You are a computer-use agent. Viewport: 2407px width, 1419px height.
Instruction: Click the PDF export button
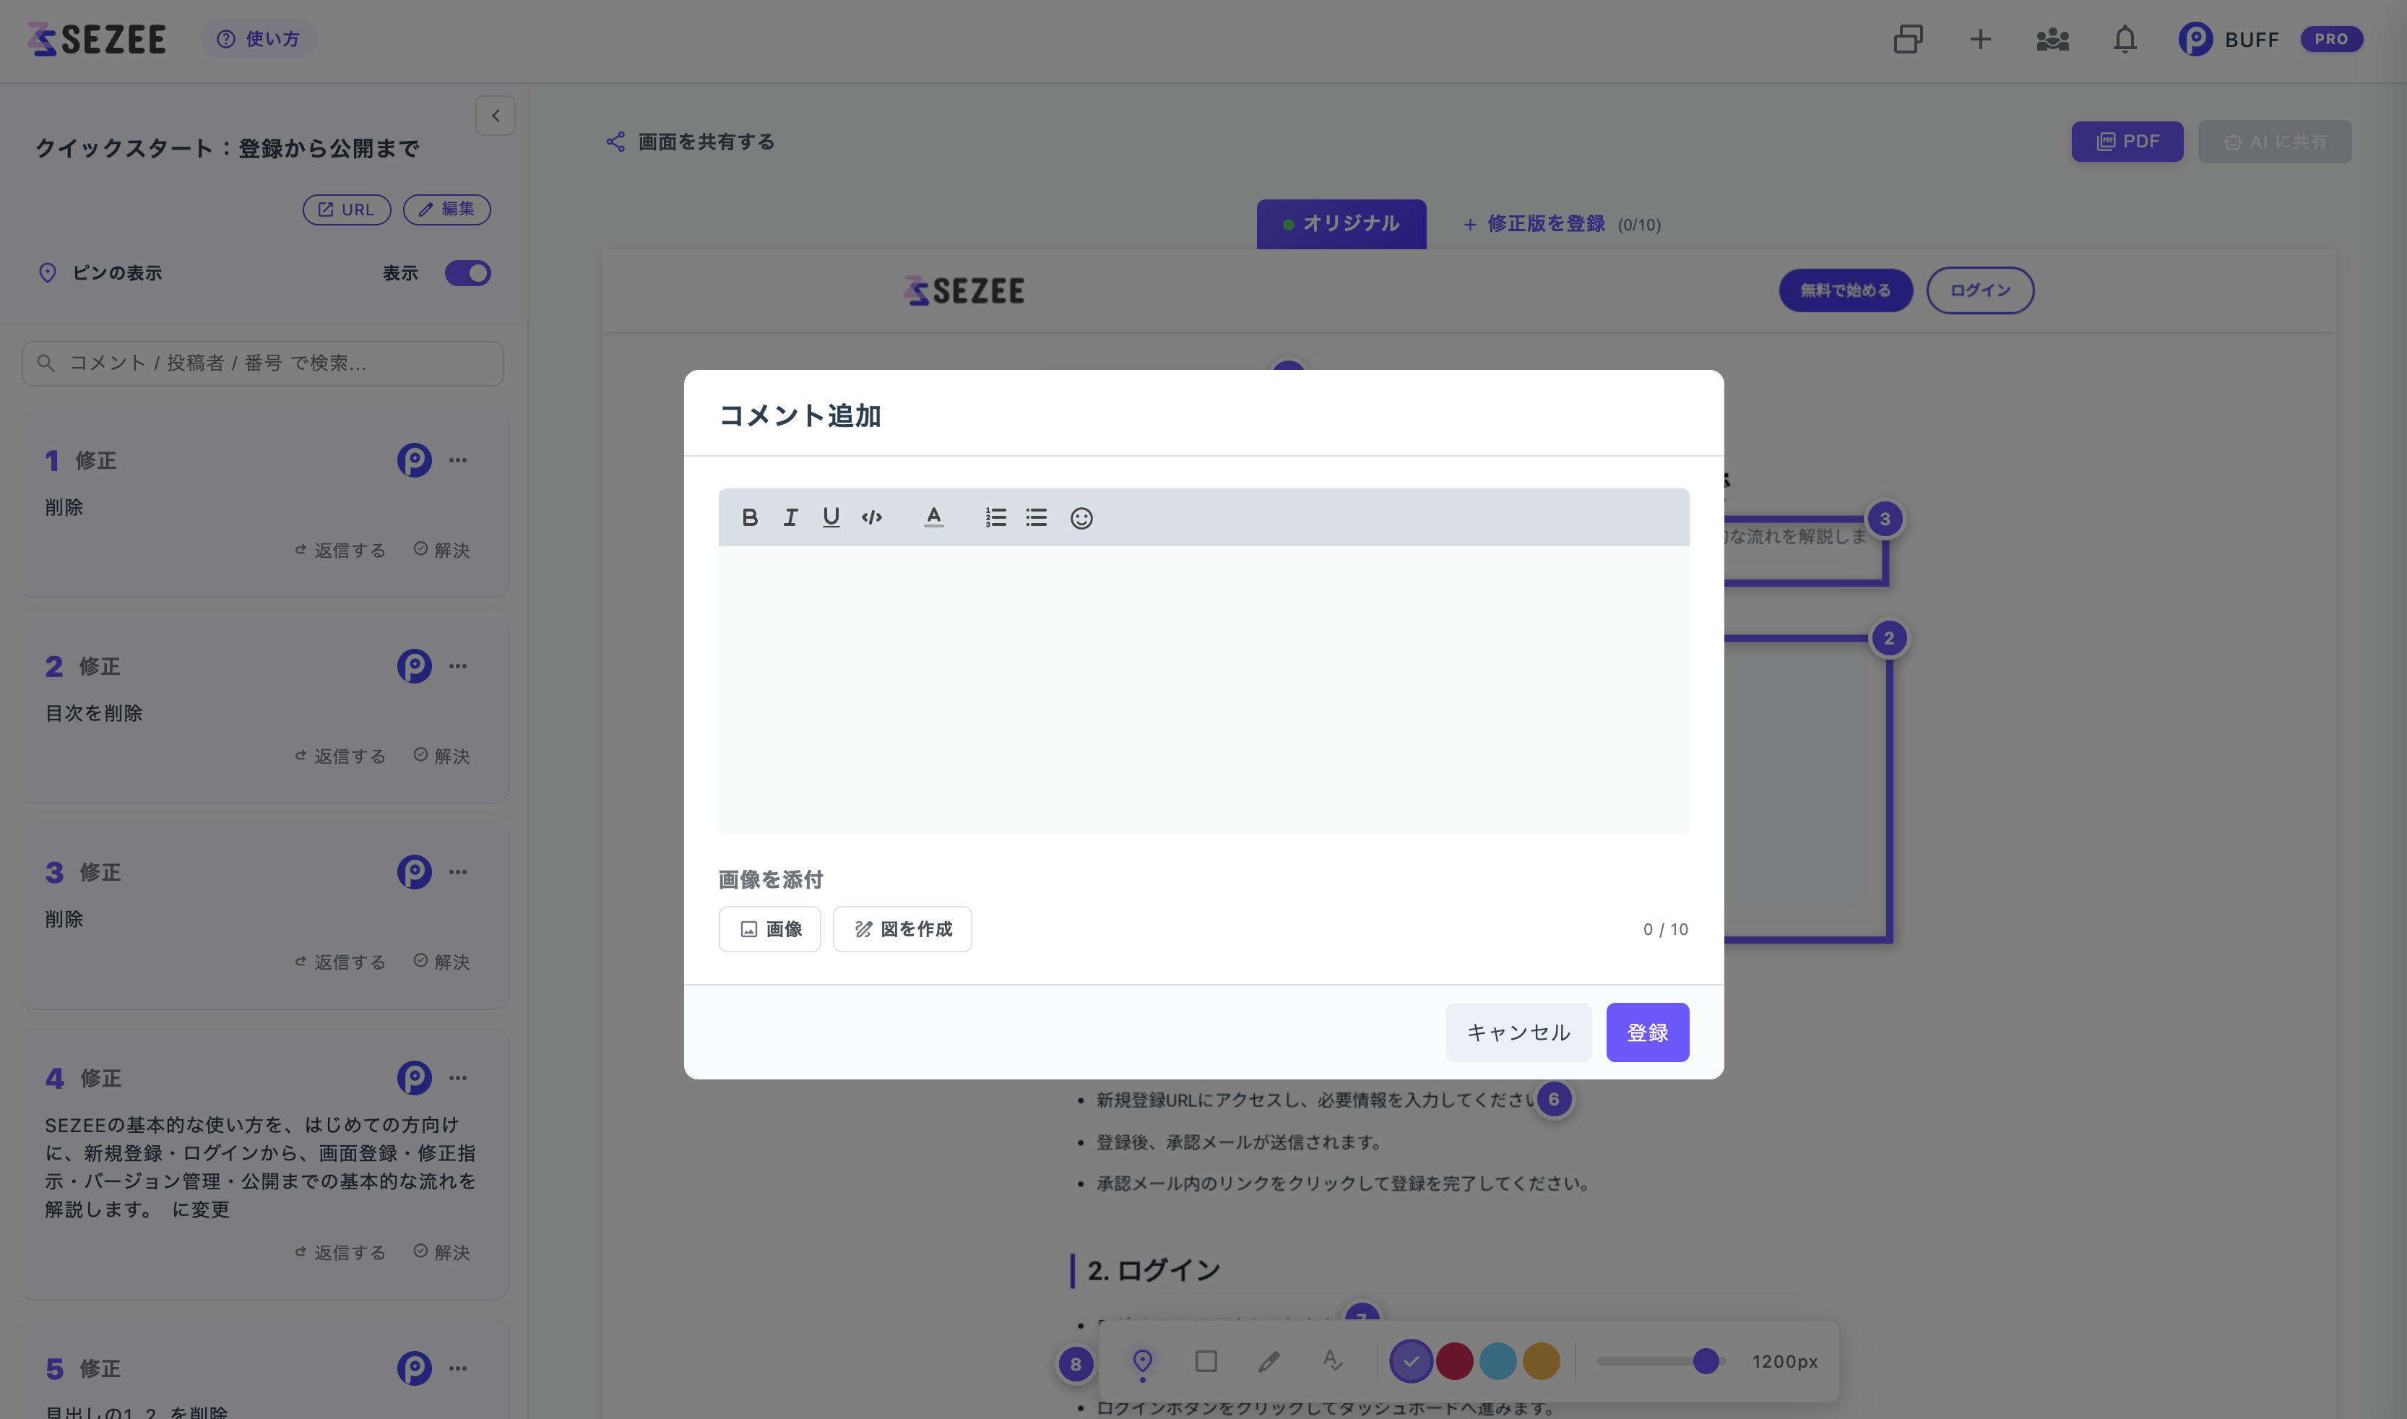click(x=2127, y=142)
